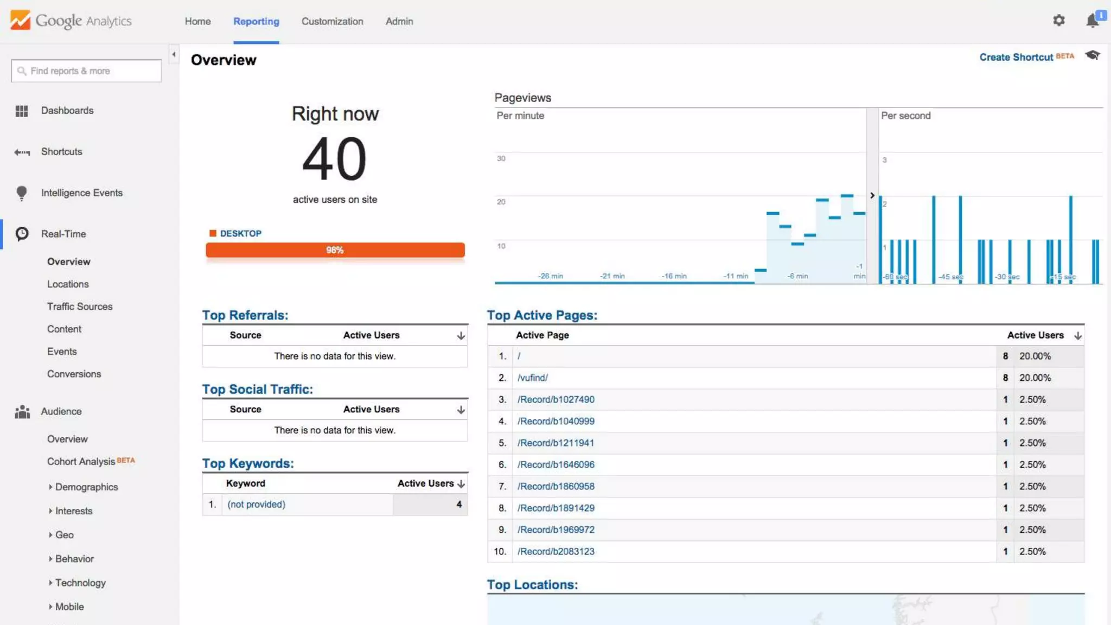Viewport: 1111px width, 625px height.
Task: Open Dashboards via its grid icon
Action: 22,111
